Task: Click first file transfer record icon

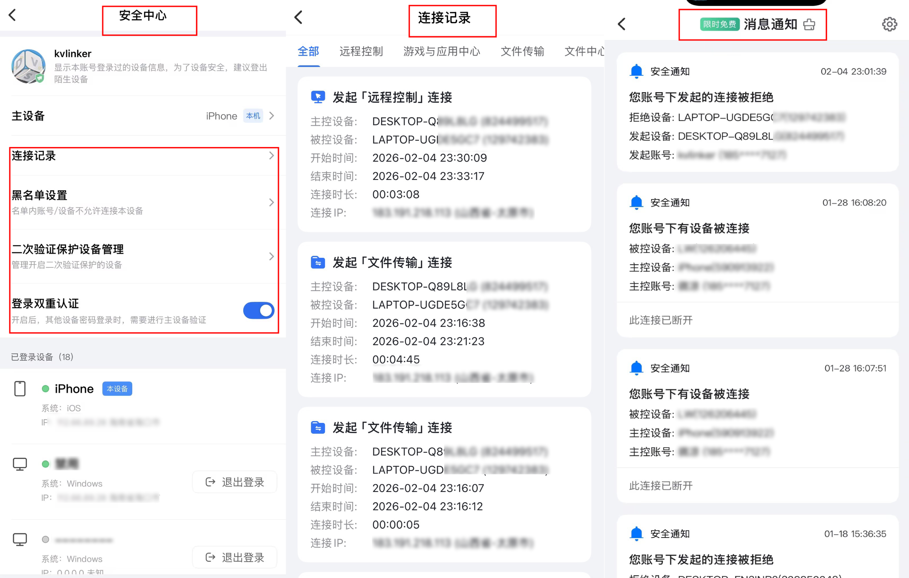Action: (x=318, y=262)
